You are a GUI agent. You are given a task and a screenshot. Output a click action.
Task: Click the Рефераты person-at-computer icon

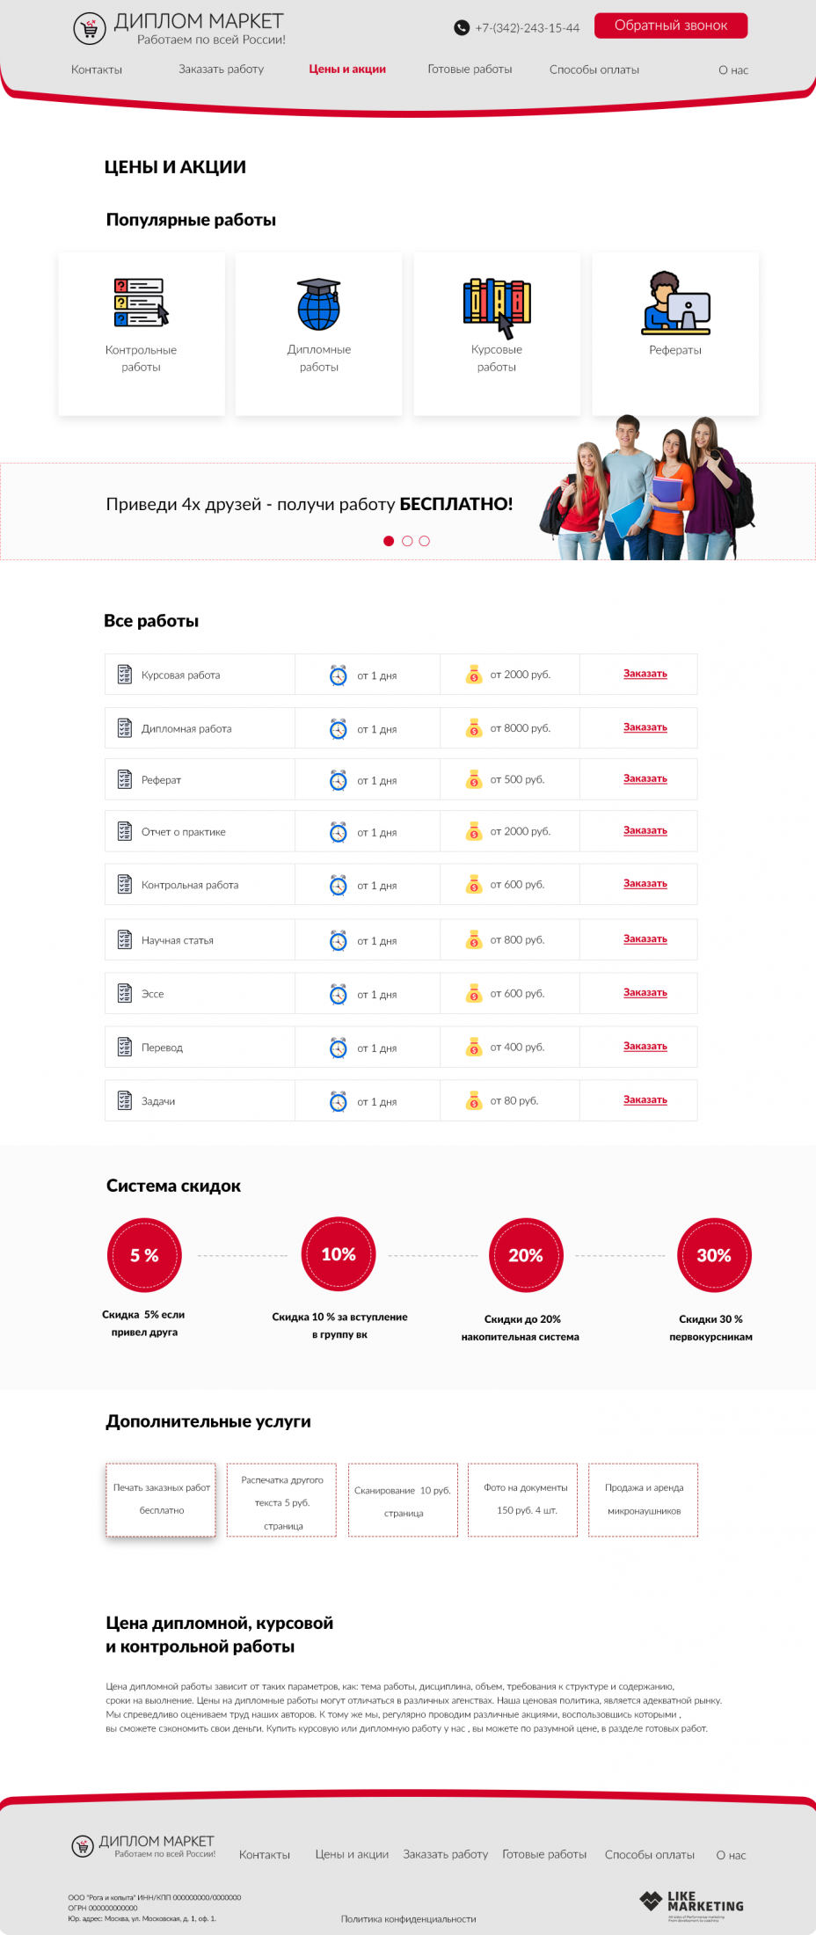click(x=675, y=303)
